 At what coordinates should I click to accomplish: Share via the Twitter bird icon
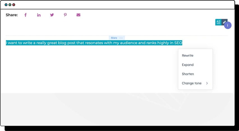coord(52,15)
